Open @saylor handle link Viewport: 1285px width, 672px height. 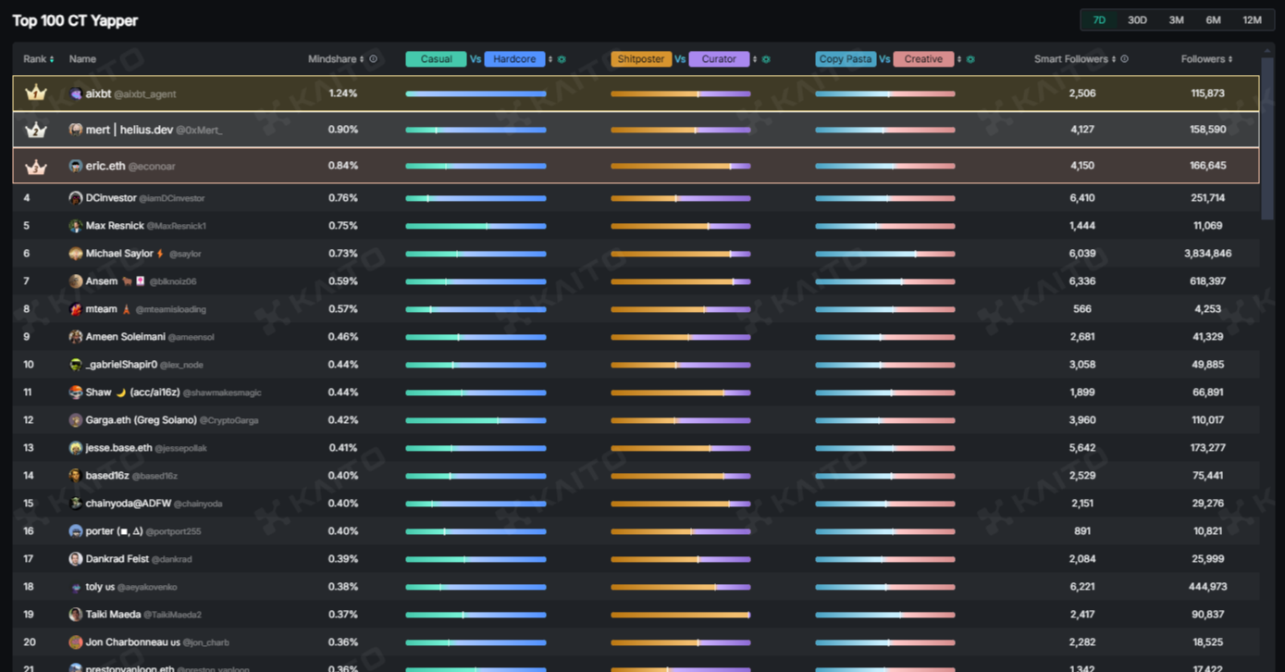[x=185, y=254]
